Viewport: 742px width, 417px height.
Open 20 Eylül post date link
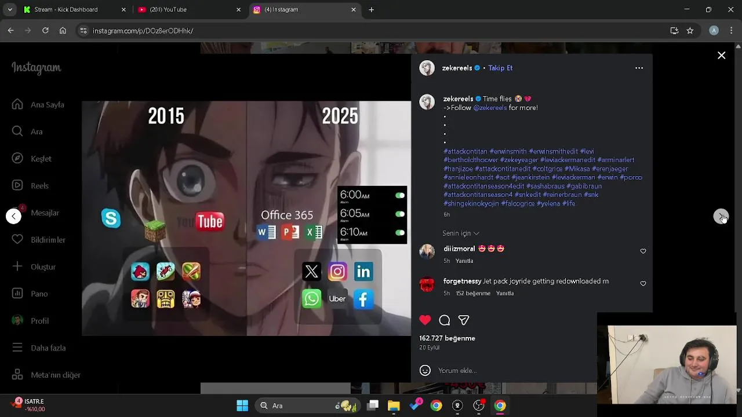430,348
